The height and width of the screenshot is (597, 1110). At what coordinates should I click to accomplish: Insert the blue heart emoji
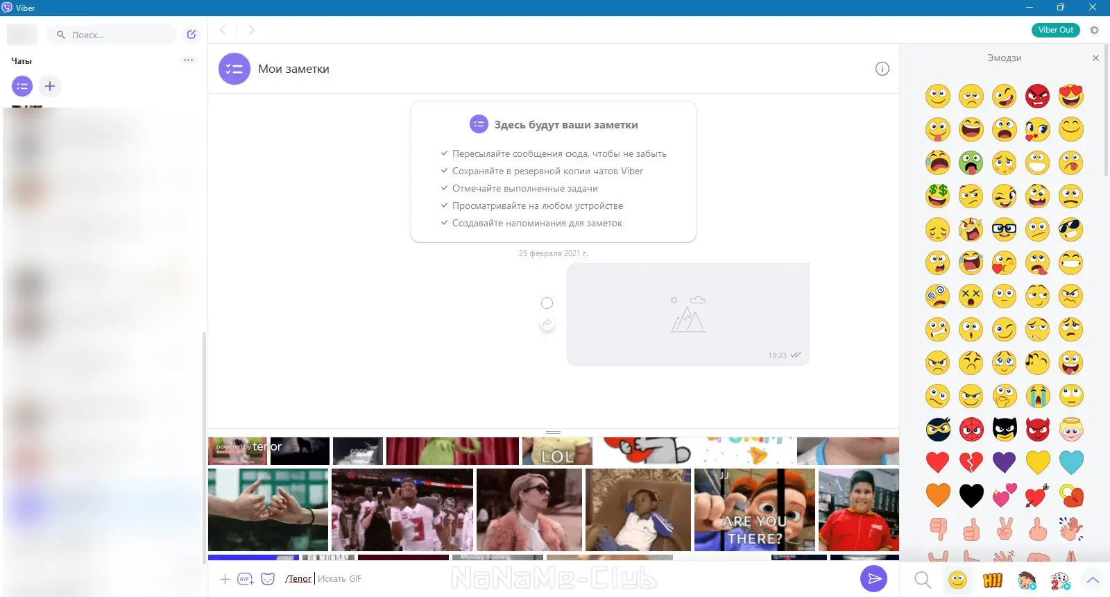pyautogui.click(x=1071, y=462)
